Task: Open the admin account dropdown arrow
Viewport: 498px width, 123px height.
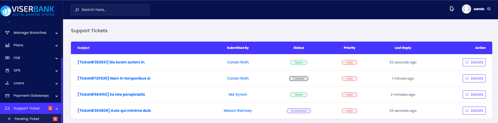Action: tap(489, 9)
